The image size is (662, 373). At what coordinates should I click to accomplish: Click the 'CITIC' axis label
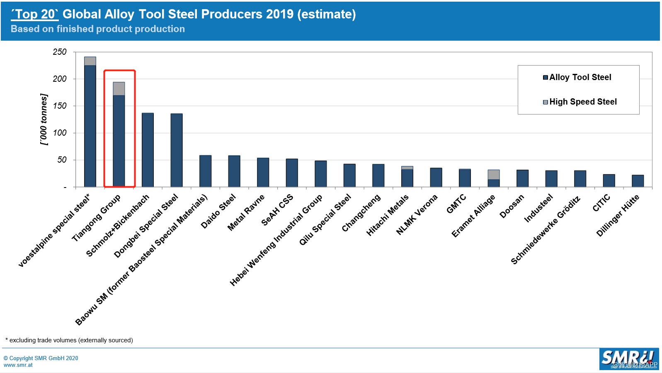pos(601,203)
